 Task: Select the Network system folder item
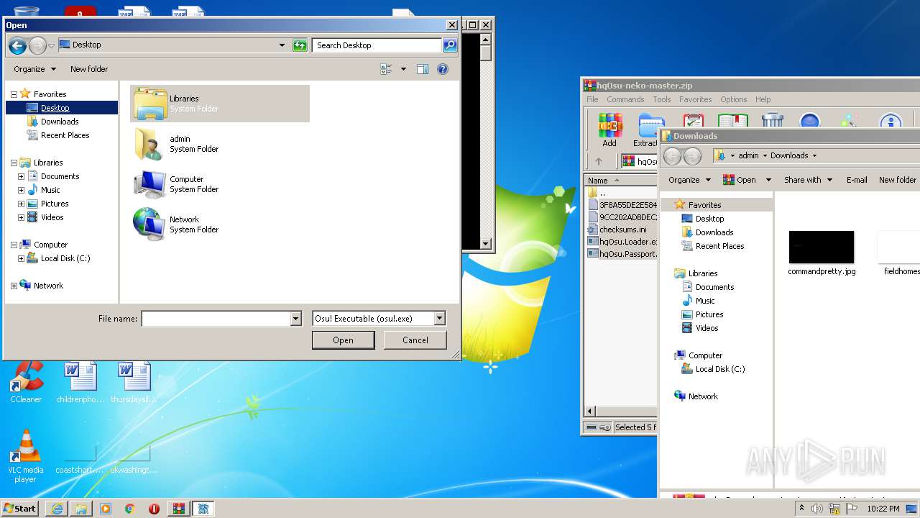(220, 224)
